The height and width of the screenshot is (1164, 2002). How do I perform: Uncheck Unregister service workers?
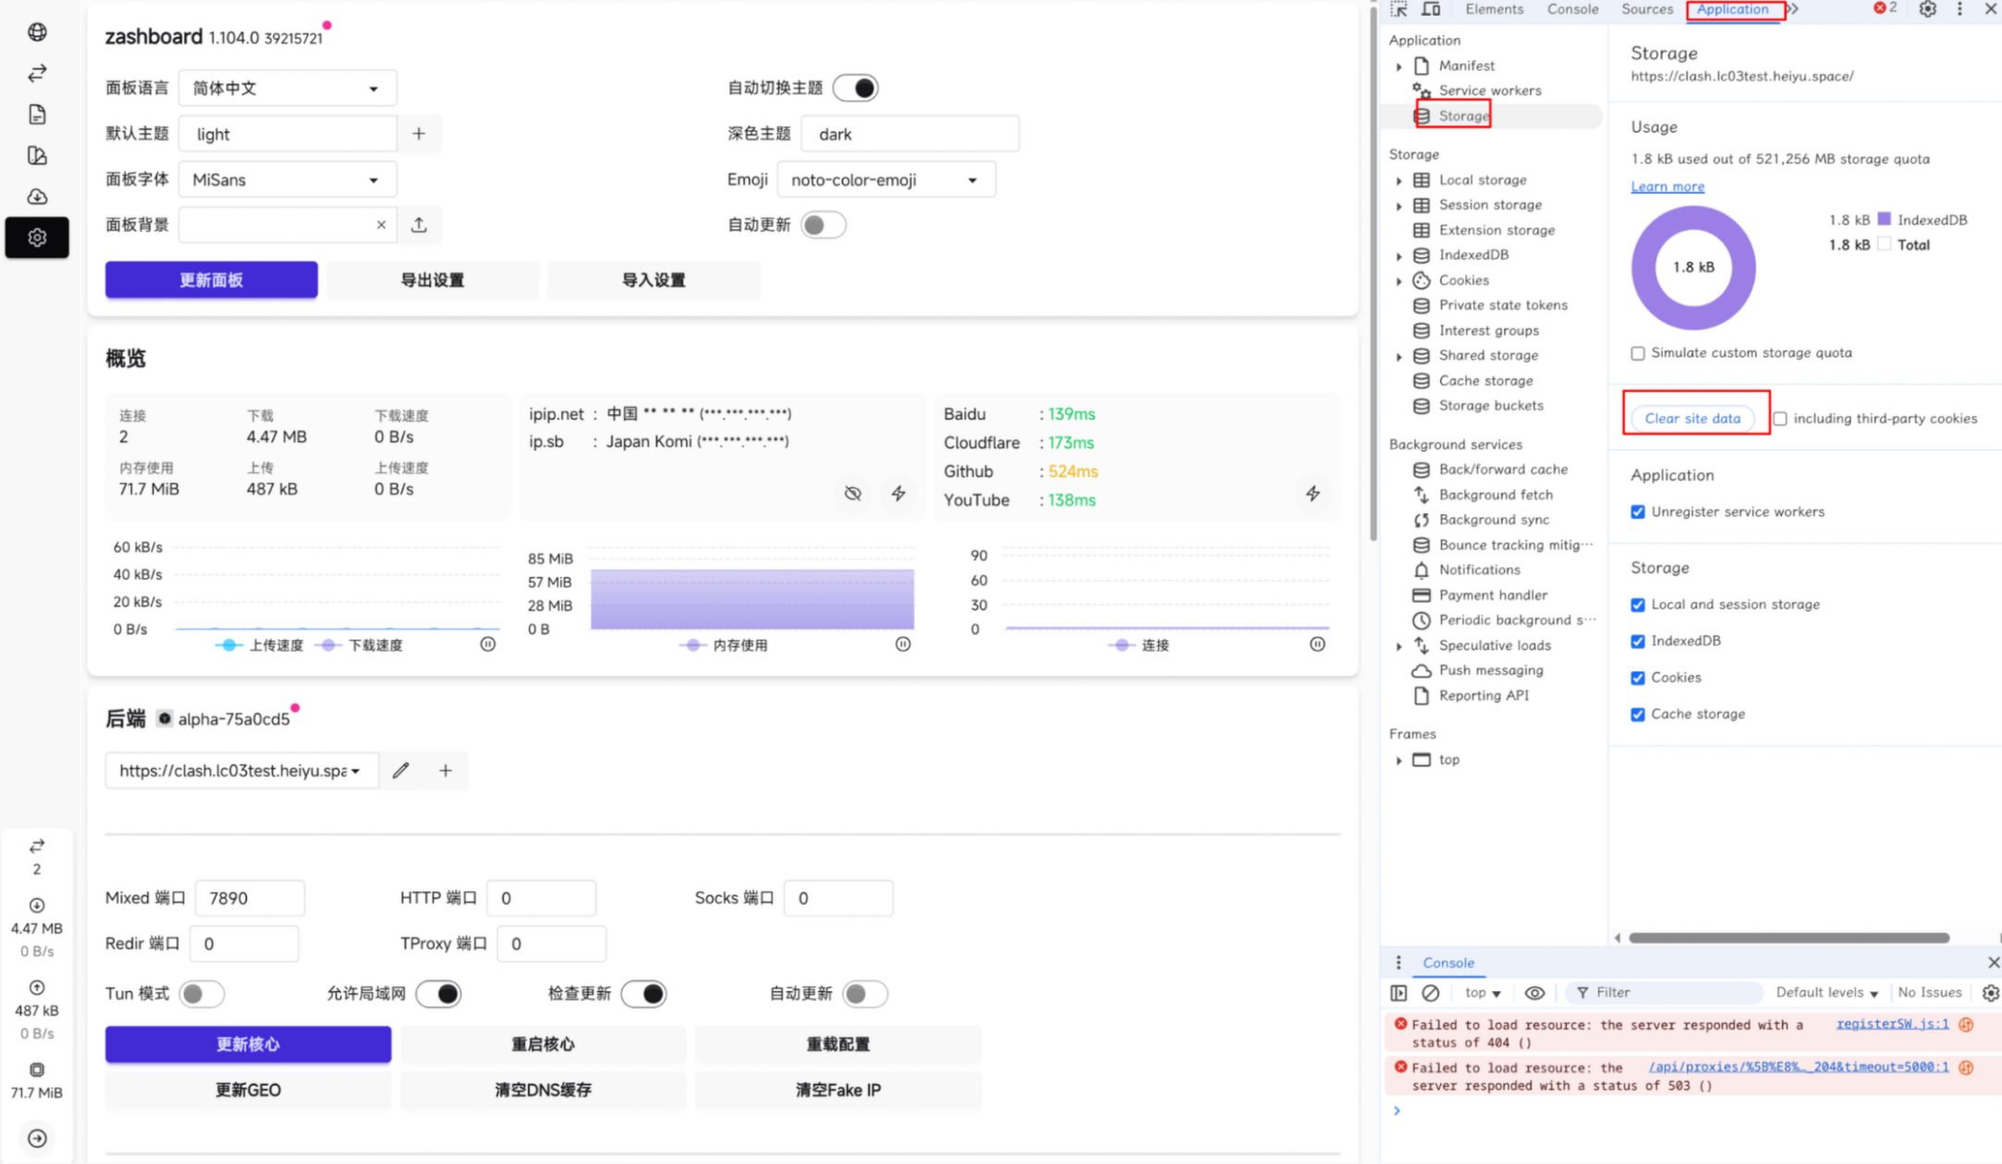(1638, 512)
